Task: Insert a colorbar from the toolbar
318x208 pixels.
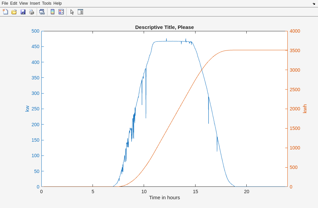Action: [52, 12]
